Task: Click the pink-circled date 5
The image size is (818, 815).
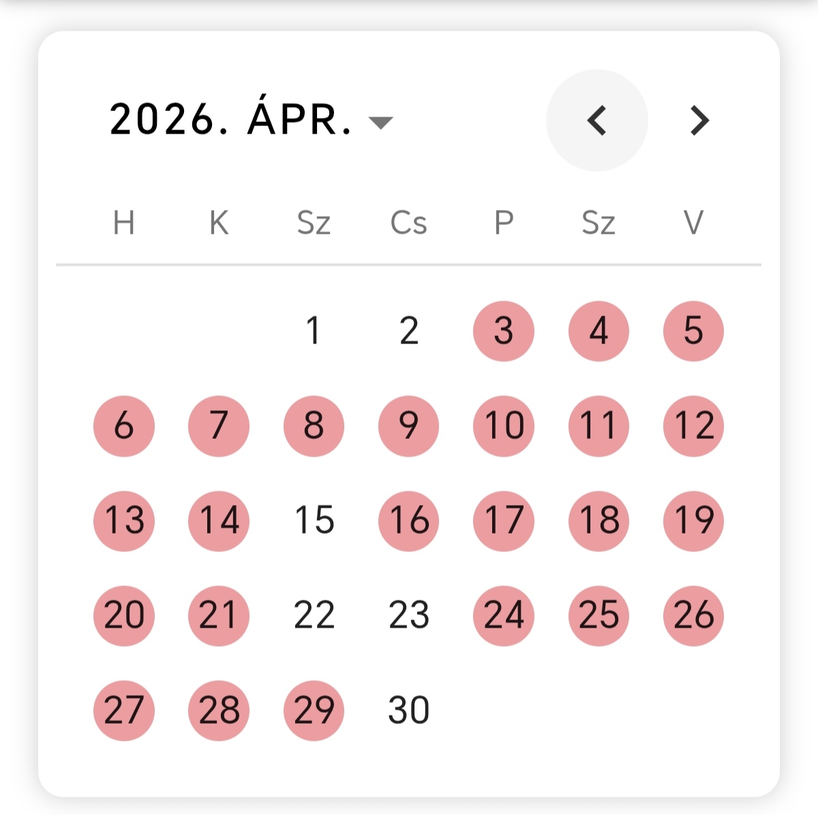Action: 693,331
